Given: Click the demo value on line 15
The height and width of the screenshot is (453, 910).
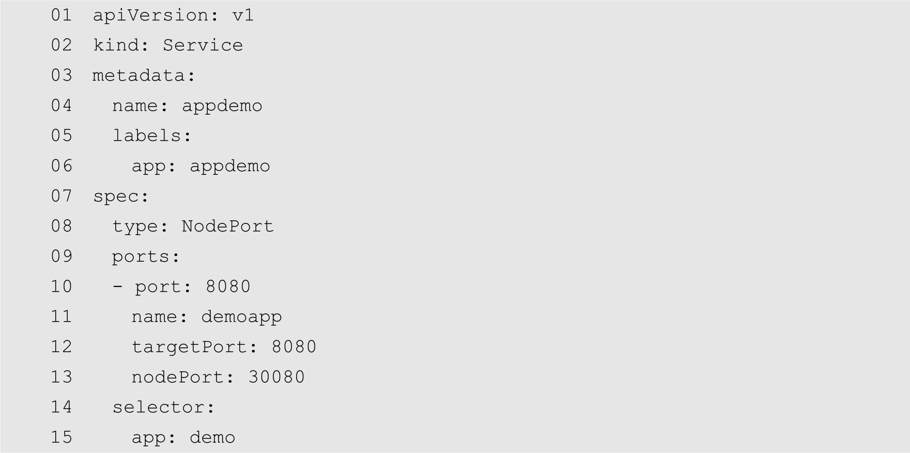Looking at the screenshot, I should click(x=212, y=437).
